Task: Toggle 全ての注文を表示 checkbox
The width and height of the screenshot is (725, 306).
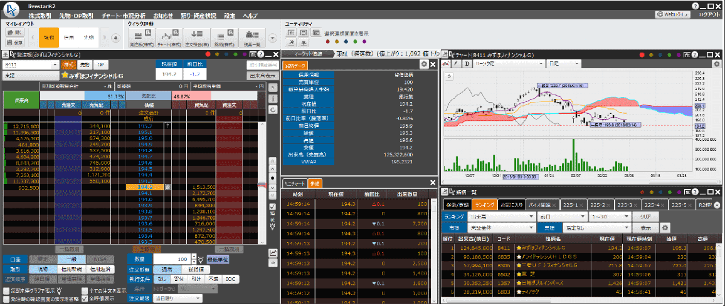Action: [x=84, y=291]
